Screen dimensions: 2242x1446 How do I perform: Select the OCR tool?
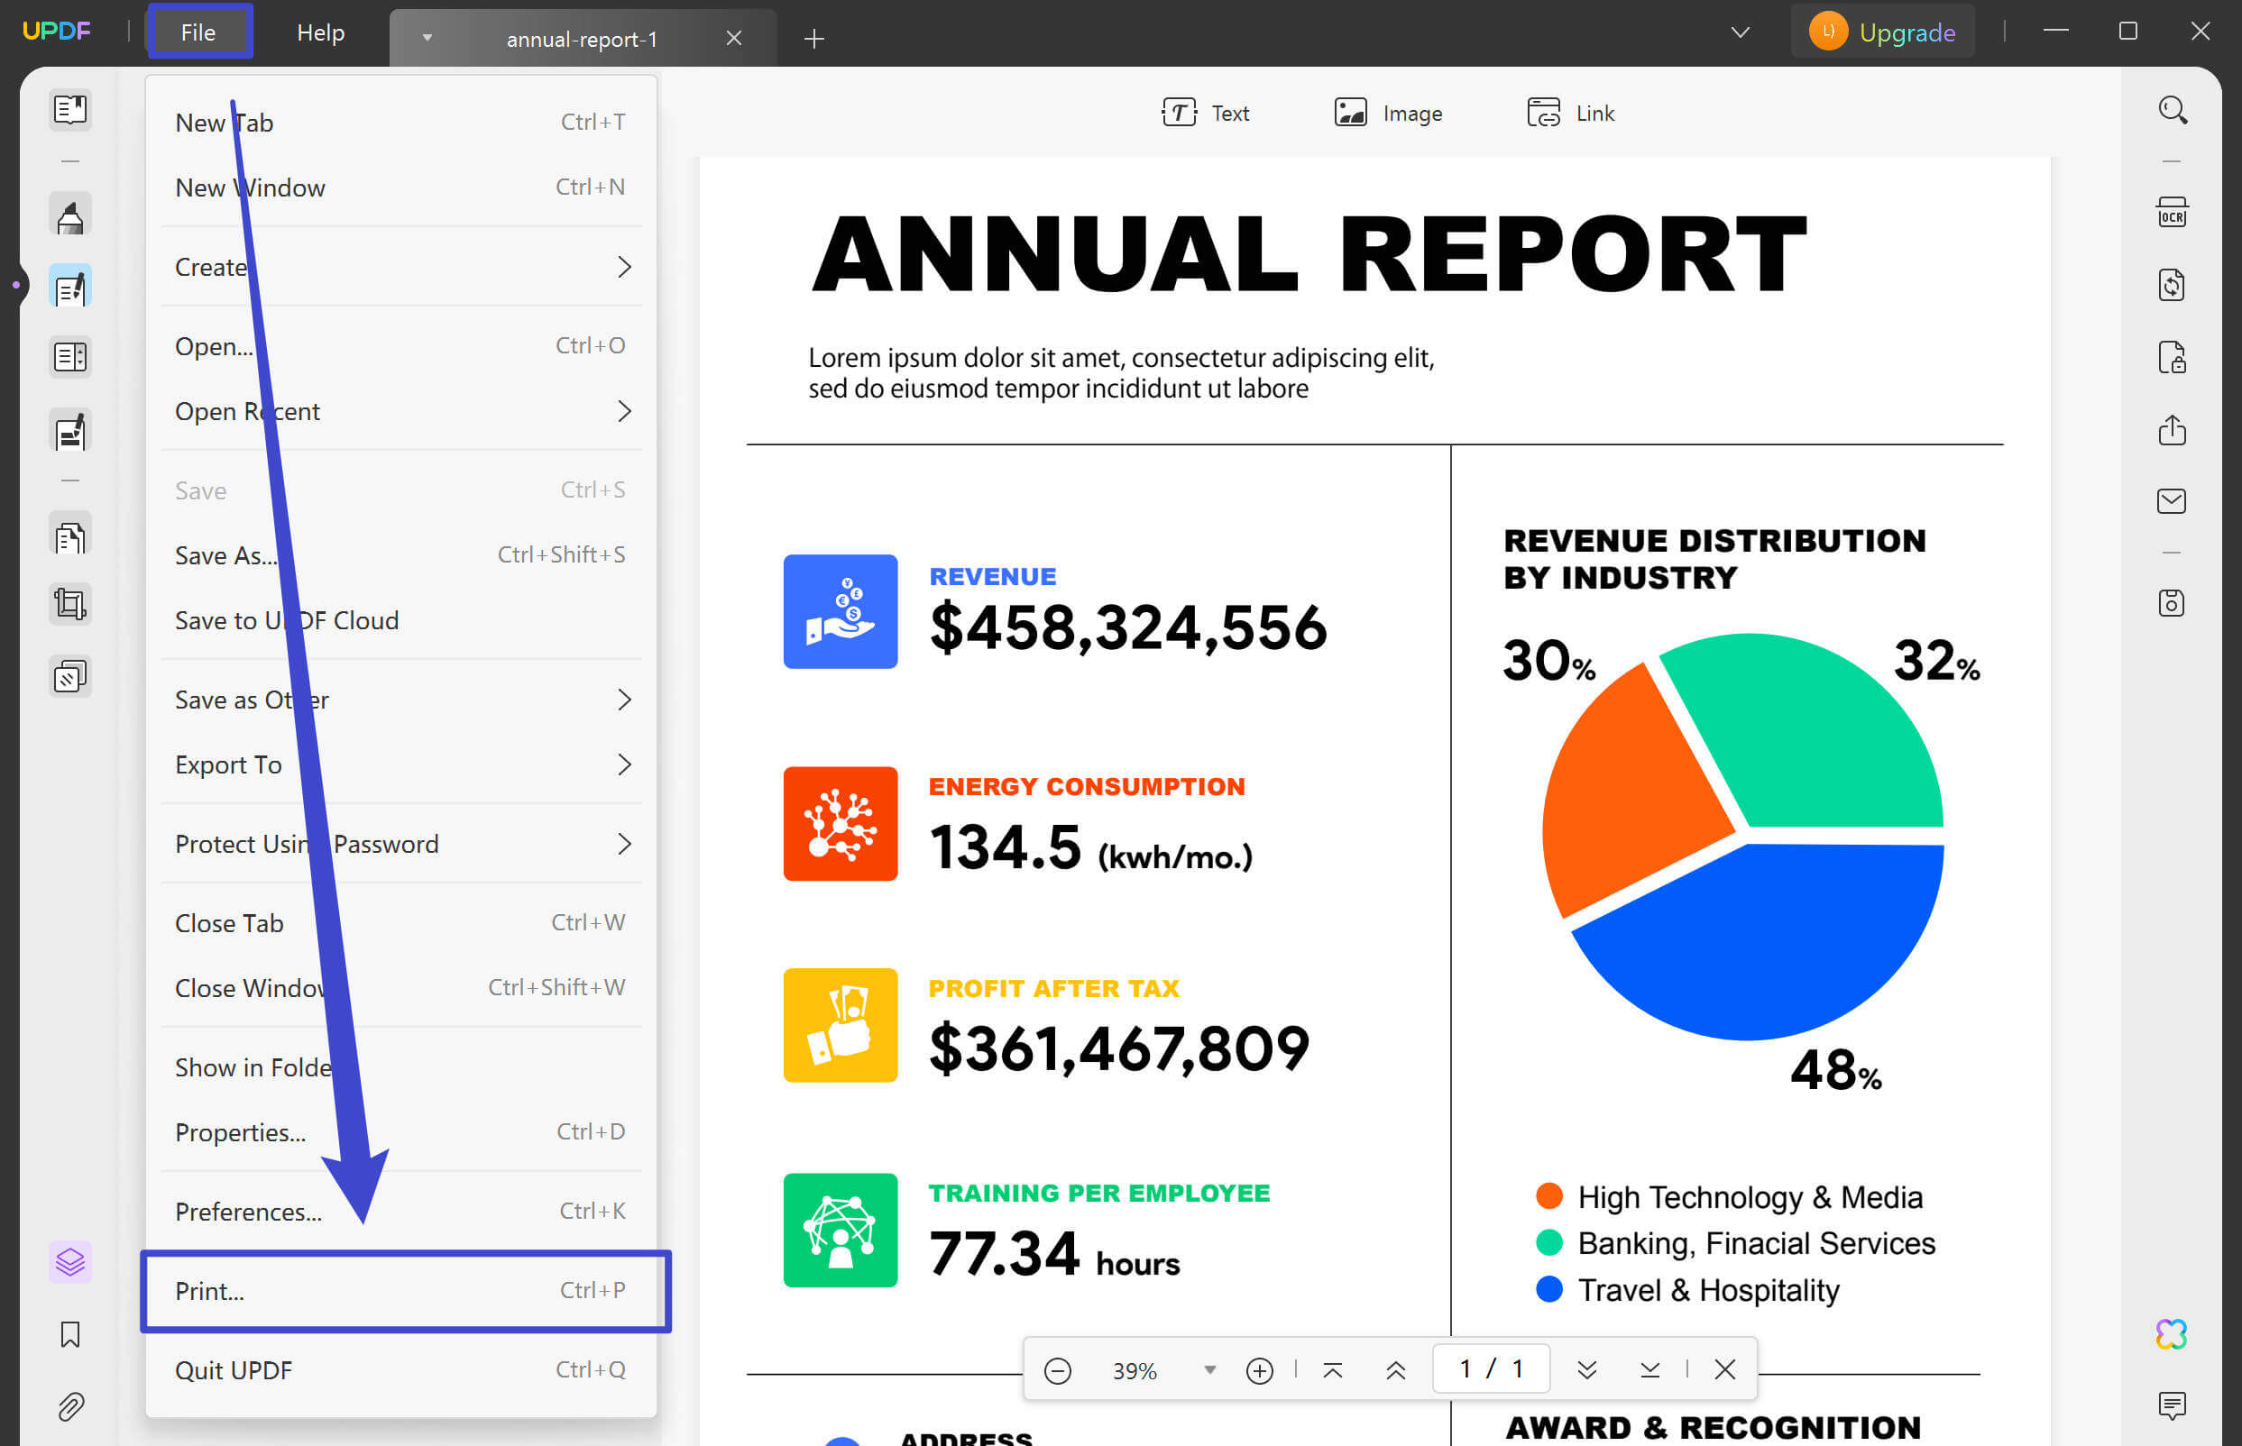(2172, 212)
